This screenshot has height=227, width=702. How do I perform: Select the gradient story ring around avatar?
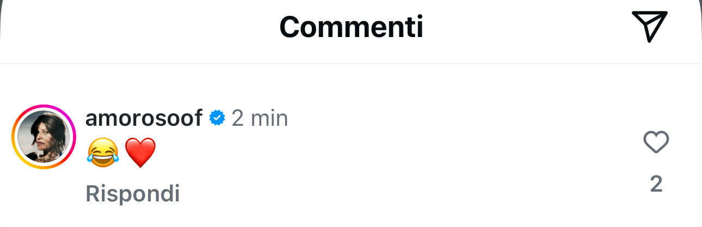[44, 137]
